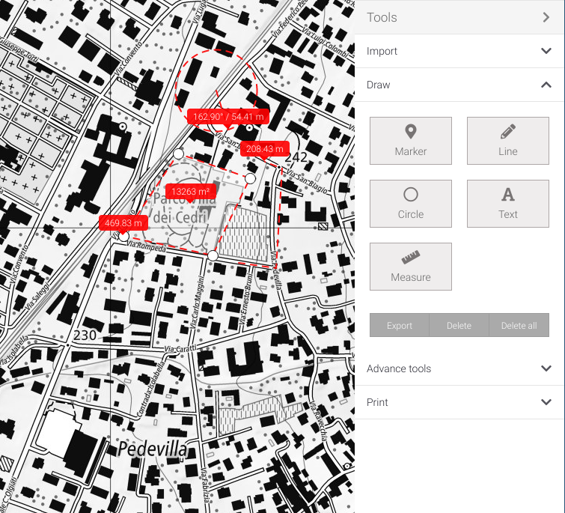Click the 208.43 m measurement label
Image resolution: width=565 pixels, height=513 pixels.
click(264, 149)
